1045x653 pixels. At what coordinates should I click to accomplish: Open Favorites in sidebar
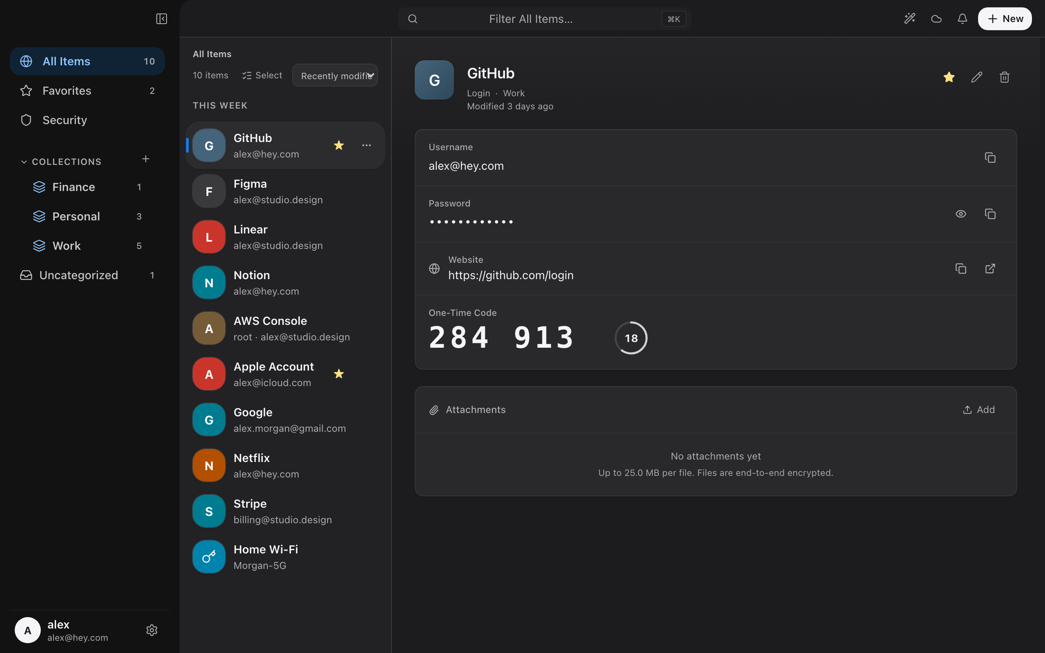pos(87,91)
